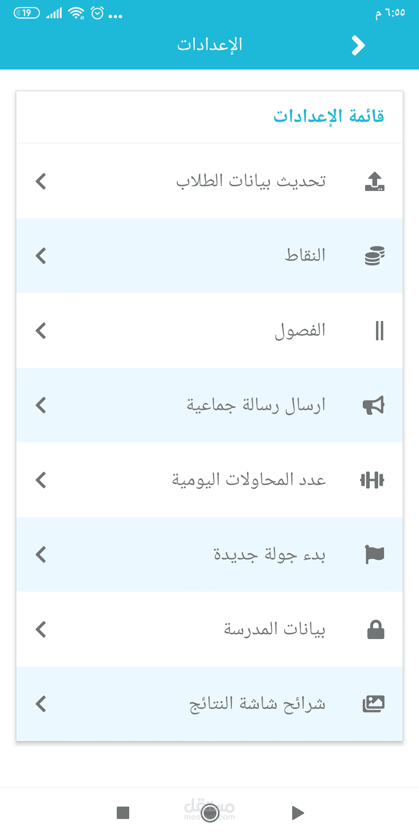
Task: Open شرائح شاشة النتائج entry
Action: (x=209, y=704)
